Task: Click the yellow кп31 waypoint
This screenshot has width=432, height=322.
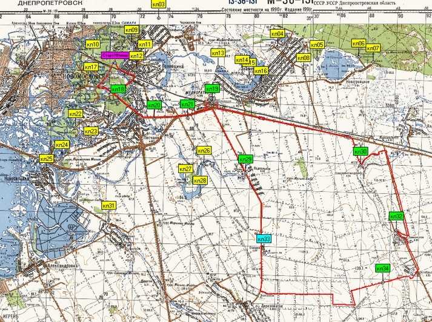Action: tap(108, 206)
